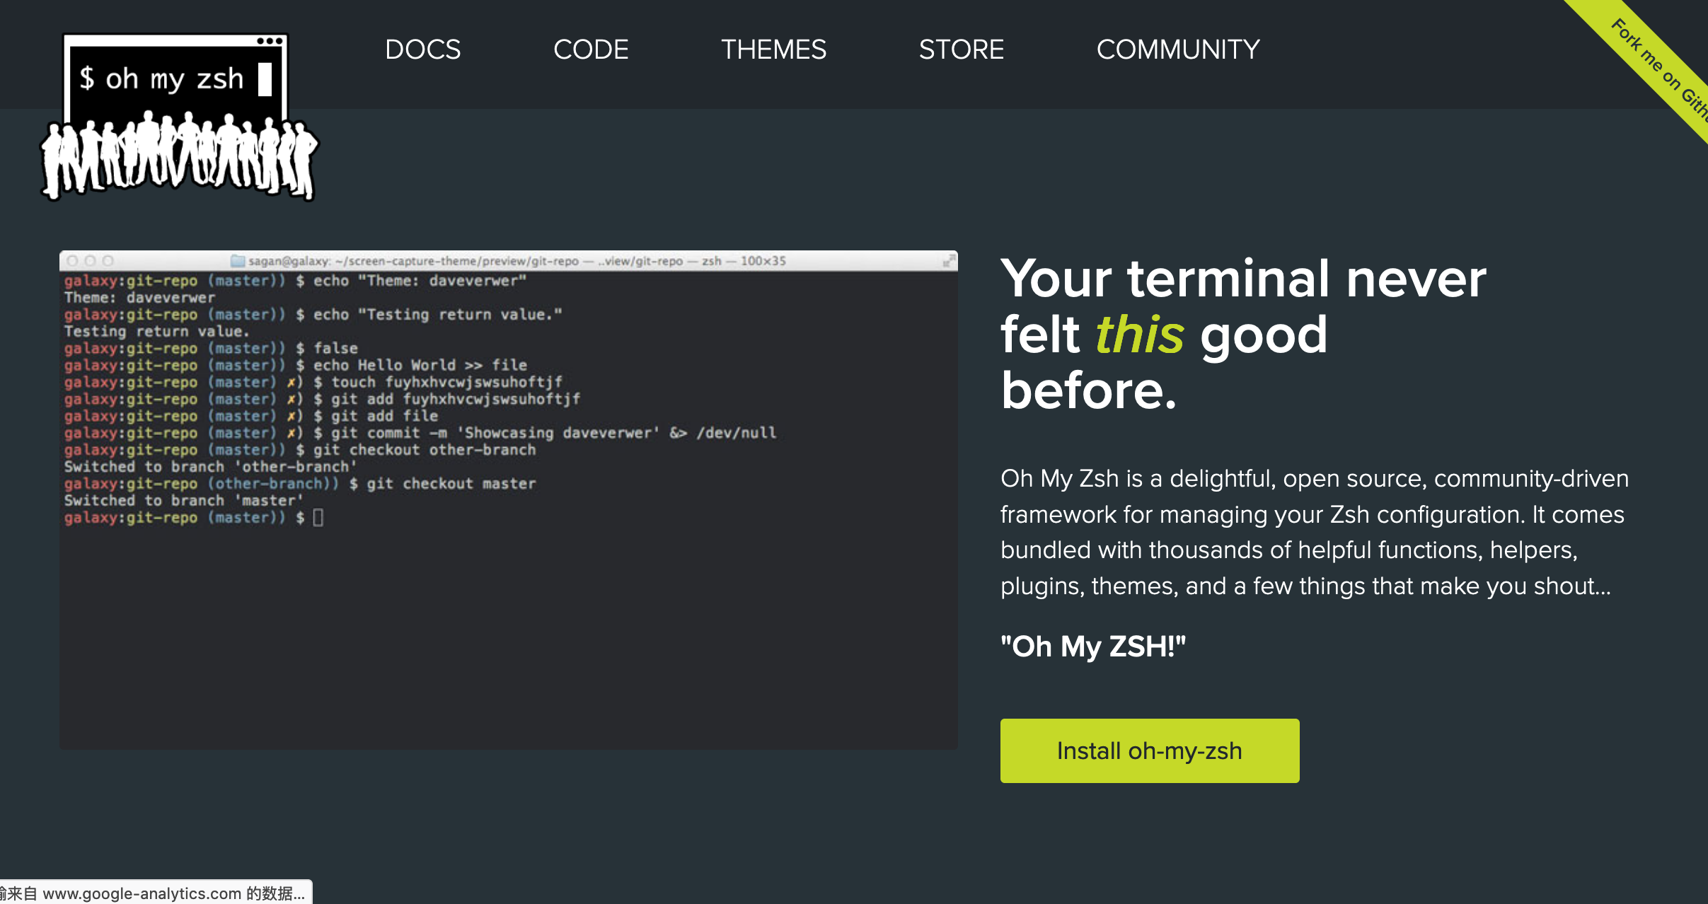The height and width of the screenshot is (904, 1708).
Task: Open the DOCS navigation item
Action: (x=422, y=50)
